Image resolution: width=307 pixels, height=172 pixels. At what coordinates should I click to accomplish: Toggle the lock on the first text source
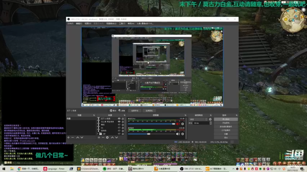tap(123, 118)
